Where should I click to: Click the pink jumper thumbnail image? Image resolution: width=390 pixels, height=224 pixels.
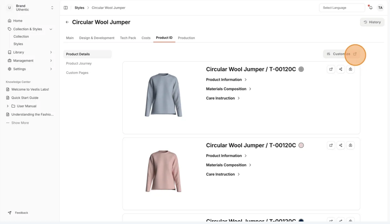(164, 171)
